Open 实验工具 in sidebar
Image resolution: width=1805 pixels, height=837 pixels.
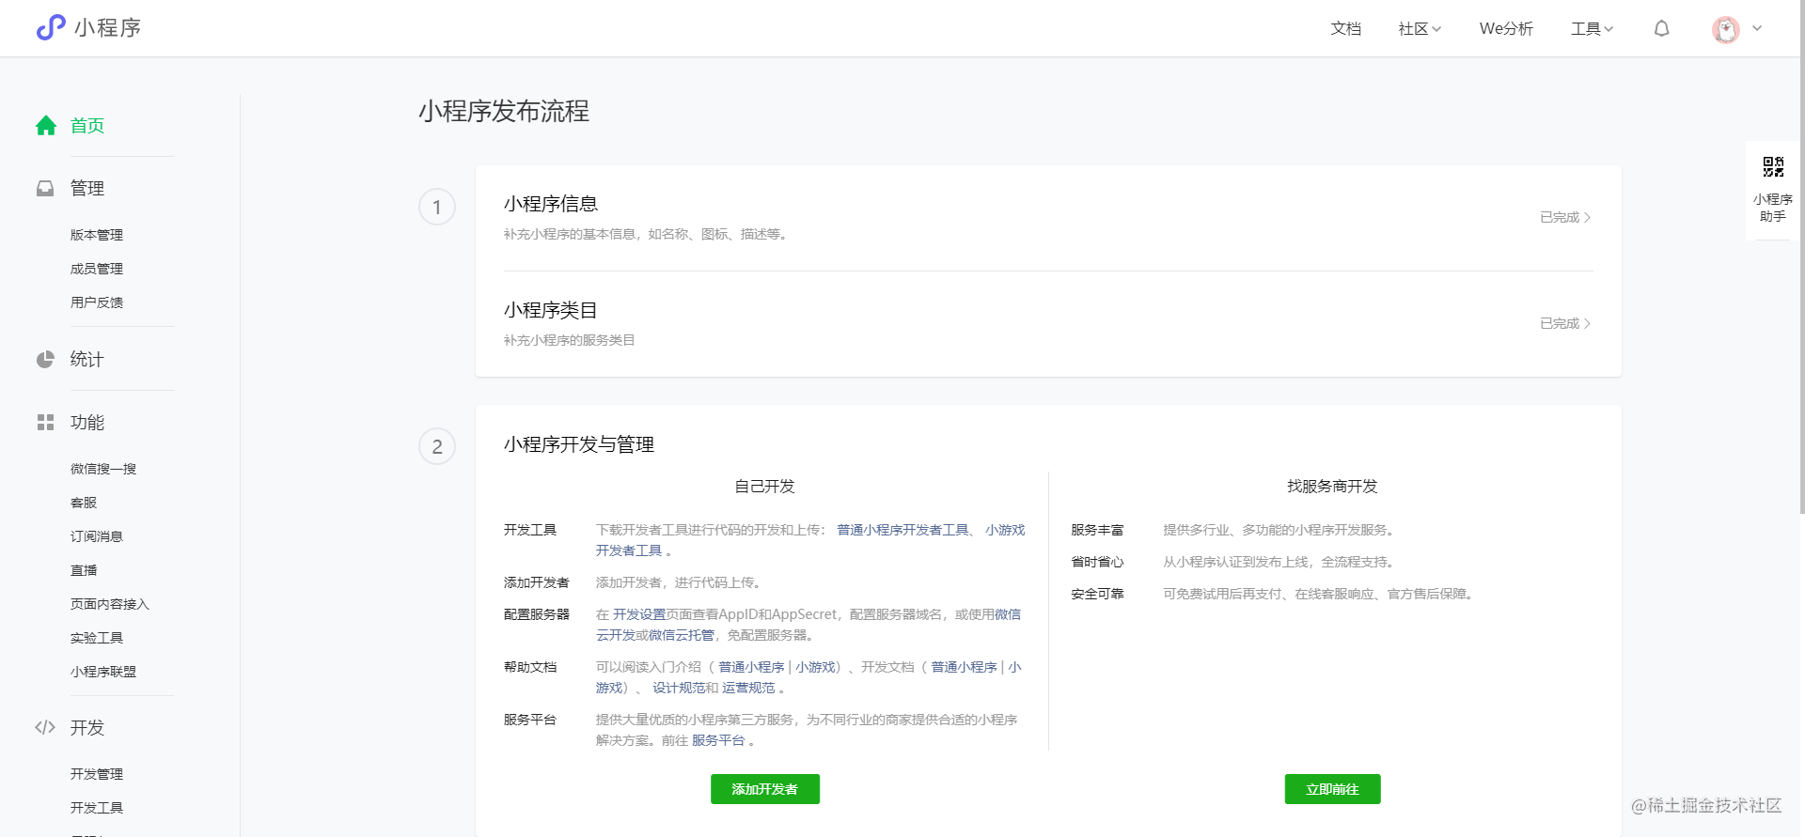[97, 638]
